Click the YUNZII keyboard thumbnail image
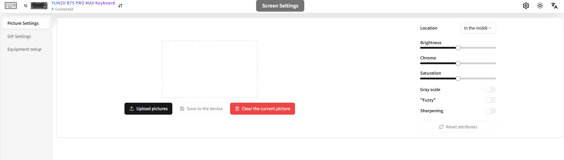Image resolution: width=564 pixels, height=160 pixels. point(39,6)
